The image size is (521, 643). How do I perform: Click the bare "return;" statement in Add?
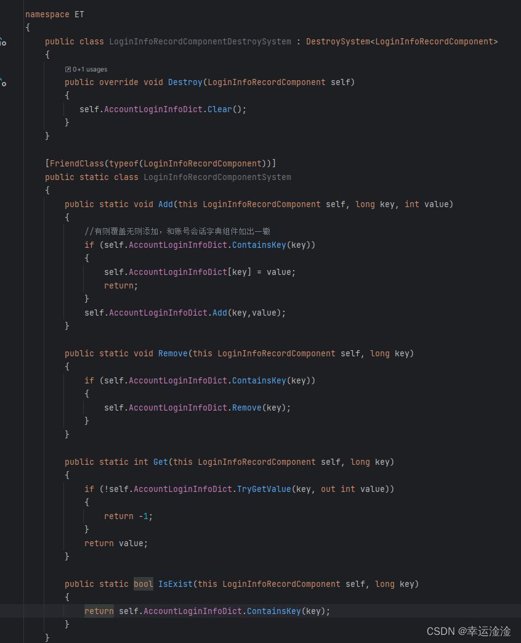click(121, 285)
